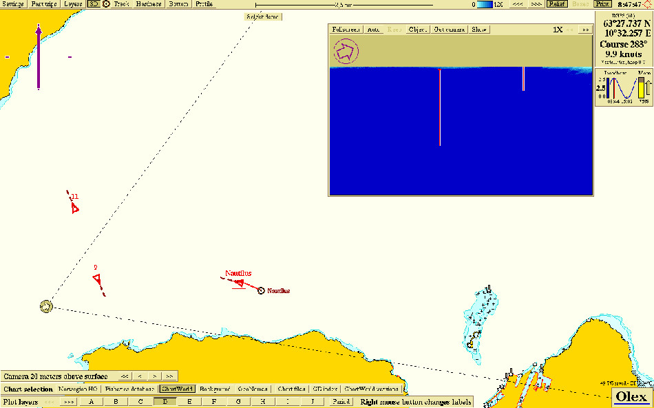The image size is (654, 408).
Task: Click the circular compass icon beside 3D
Action: (106, 4)
